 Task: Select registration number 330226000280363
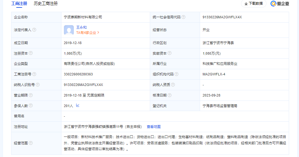pos(78,74)
